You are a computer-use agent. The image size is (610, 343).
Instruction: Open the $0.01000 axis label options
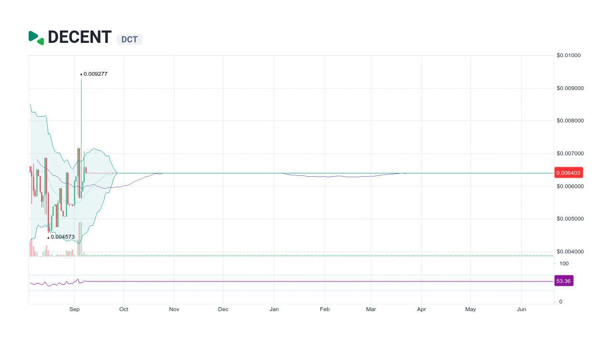coord(569,55)
